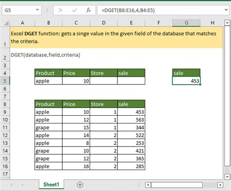Select price 14 in row 12
Viewport: 231px width, 191px height.
point(76,135)
